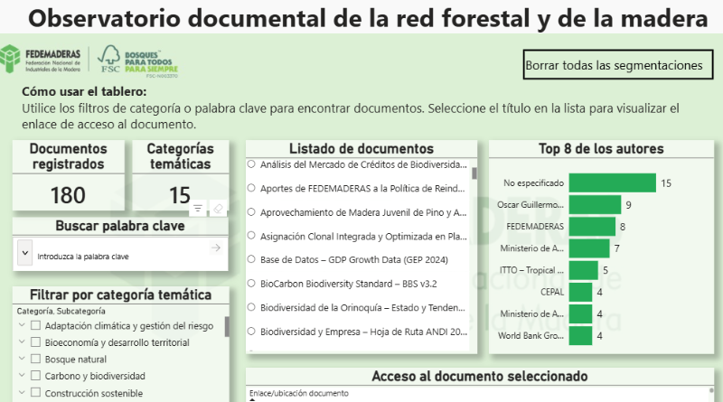The height and width of the screenshot is (402, 723).
Task: Expand the Bioeconomía y desarrollo territorial category
Action: pos(21,342)
